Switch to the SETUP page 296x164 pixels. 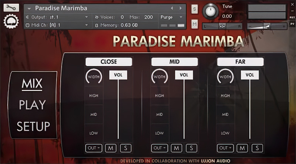[33, 126]
